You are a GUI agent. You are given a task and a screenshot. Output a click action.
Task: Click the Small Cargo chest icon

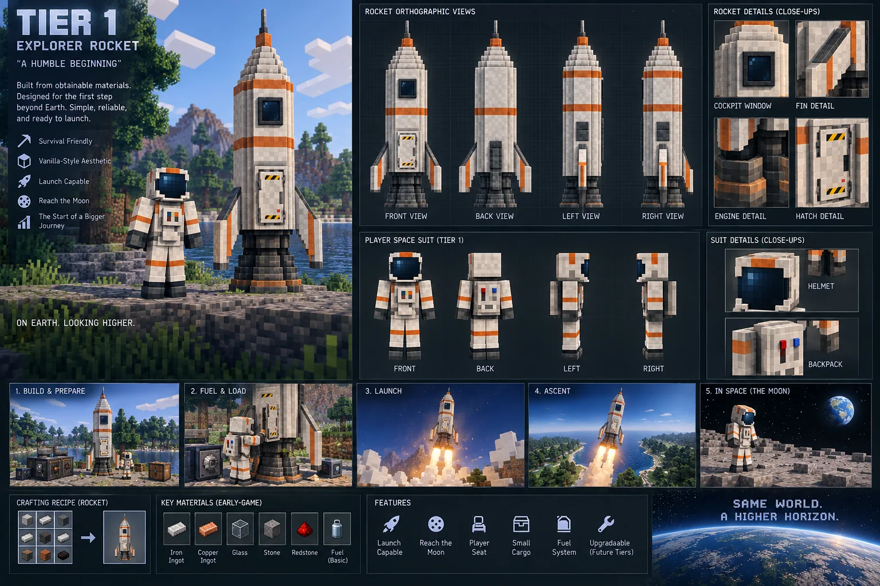click(521, 524)
